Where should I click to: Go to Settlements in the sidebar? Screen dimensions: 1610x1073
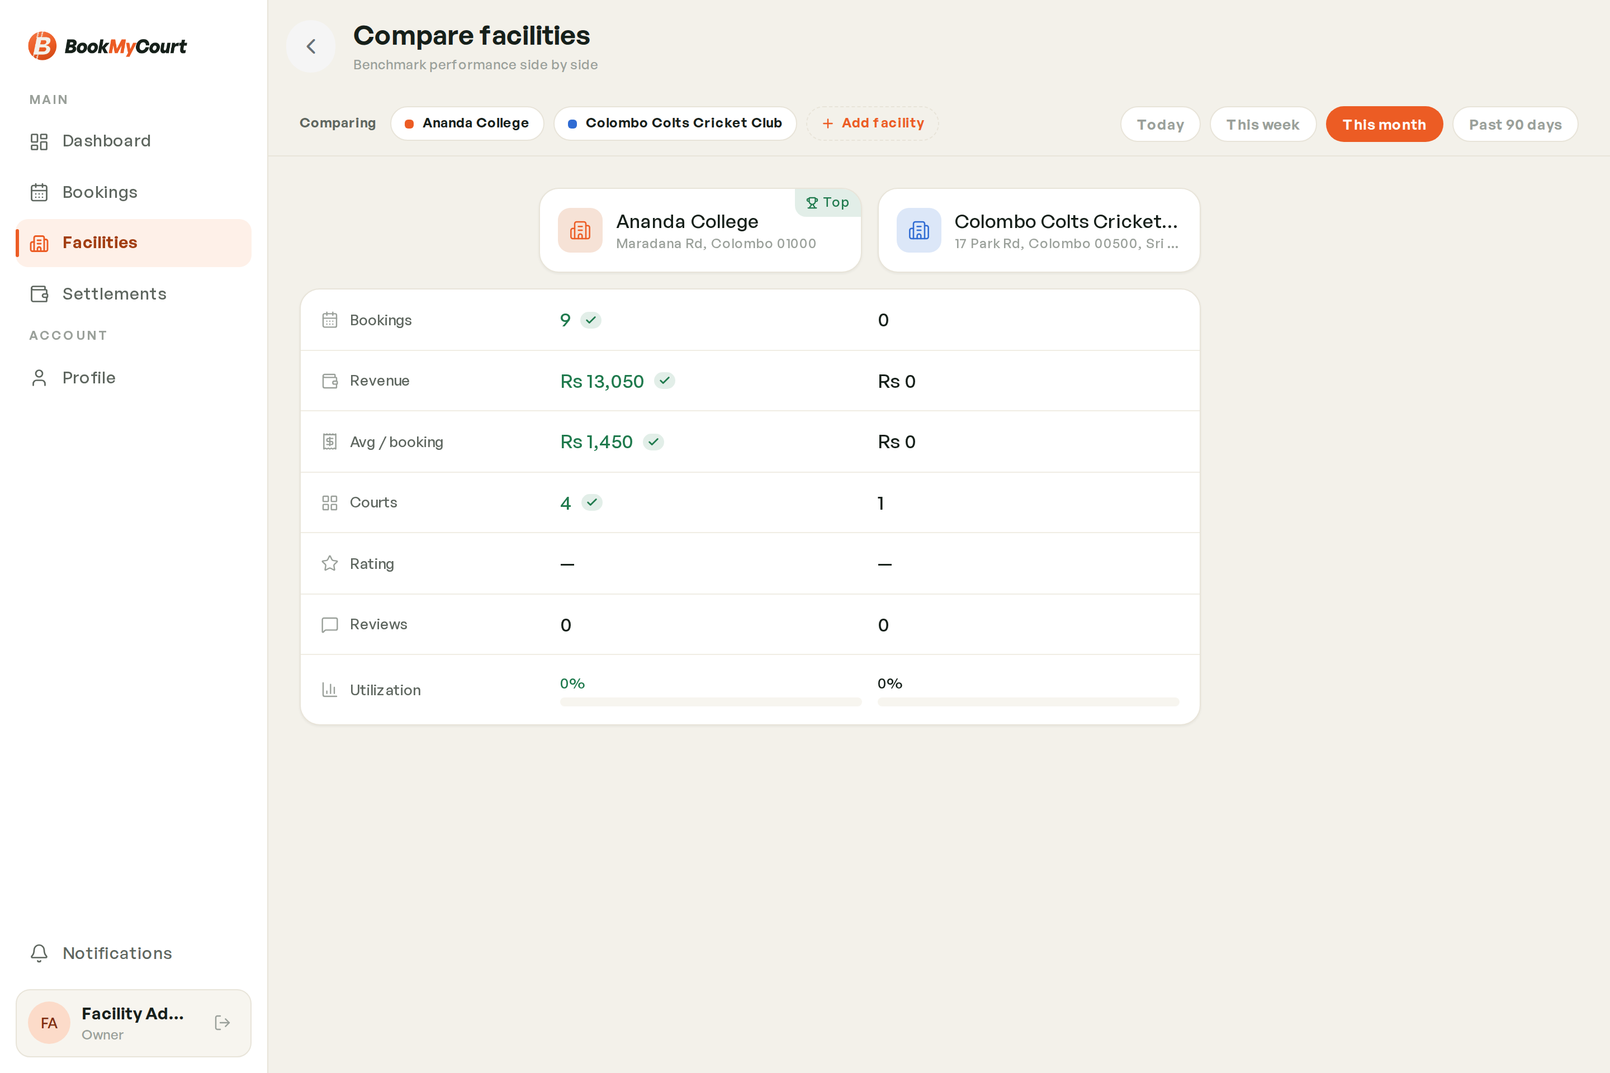point(134,295)
